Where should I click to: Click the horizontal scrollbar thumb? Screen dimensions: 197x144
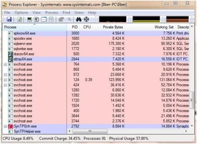[90, 131]
